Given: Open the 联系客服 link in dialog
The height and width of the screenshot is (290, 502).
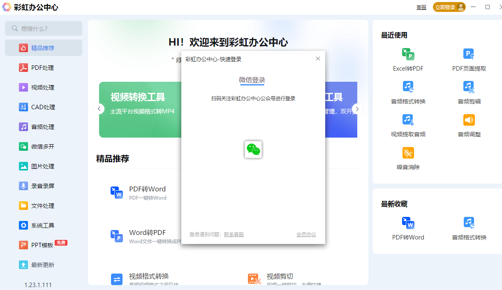Looking at the screenshot, I should pos(234,234).
